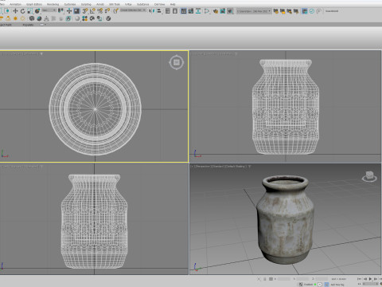Open the Material Editor icon
The width and height of the screenshot is (382, 287).
tap(207, 11)
